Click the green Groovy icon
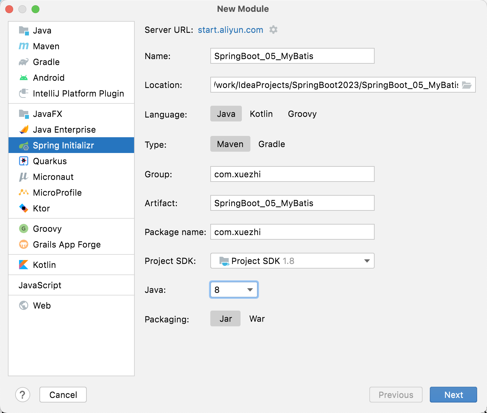487x413 pixels. click(x=24, y=229)
